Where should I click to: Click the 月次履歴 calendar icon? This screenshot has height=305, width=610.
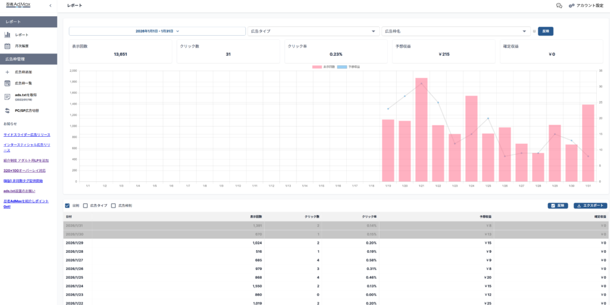coord(8,46)
